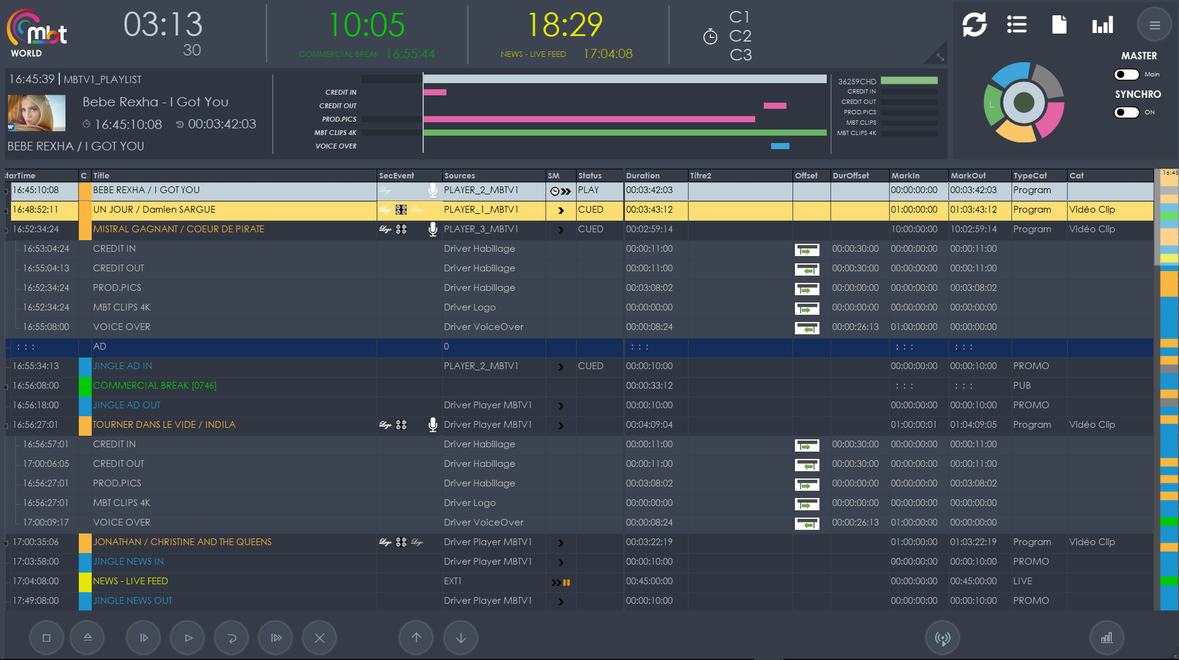The height and width of the screenshot is (660, 1179).
Task: Click the loop/return arrow button
Action: pos(232,638)
